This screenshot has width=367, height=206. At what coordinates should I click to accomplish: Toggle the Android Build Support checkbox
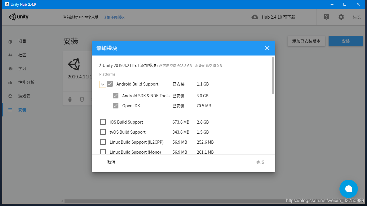tap(110, 84)
